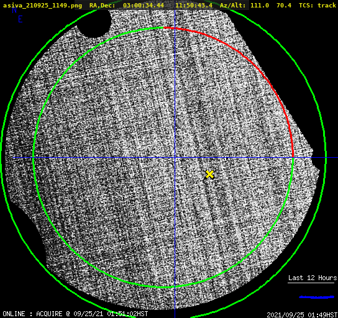Click the TCS: track status text
Image resolution: width=338 pixels, height=318 pixels.
tap(317, 6)
